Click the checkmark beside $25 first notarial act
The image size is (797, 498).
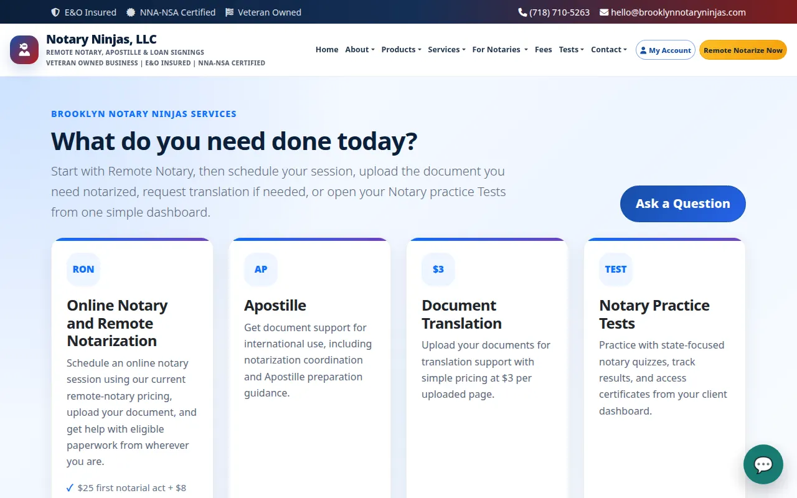click(x=70, y=488)
